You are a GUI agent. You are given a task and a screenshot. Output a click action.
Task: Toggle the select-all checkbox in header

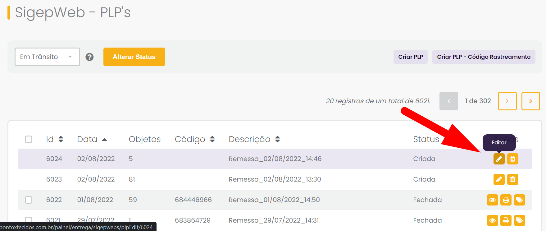point(29,139)
